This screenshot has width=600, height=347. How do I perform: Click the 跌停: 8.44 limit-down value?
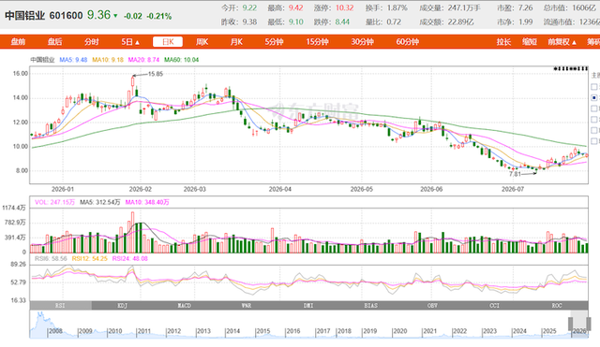click(332, 22)
